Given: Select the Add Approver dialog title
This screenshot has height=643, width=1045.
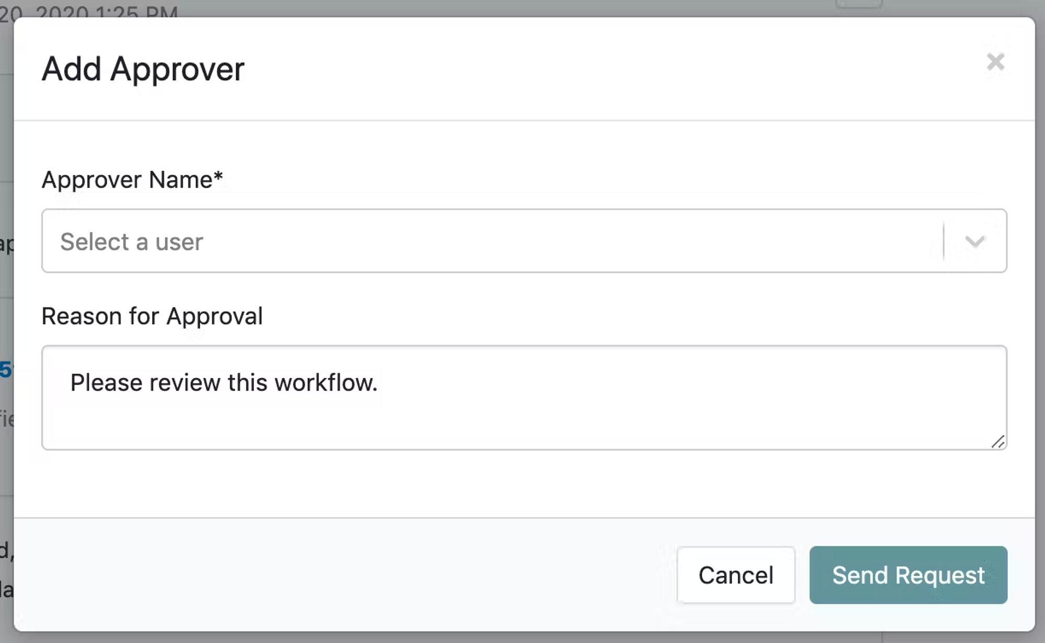Looking at the screenshot, I should (143, 68).
